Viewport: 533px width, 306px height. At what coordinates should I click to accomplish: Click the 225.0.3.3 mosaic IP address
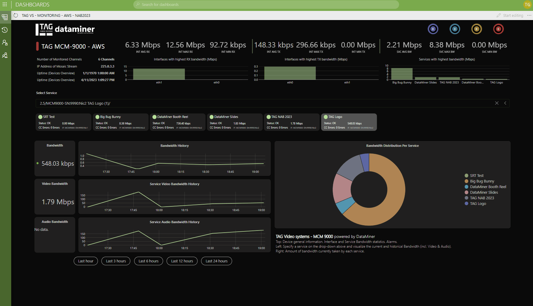click(107, 66)
